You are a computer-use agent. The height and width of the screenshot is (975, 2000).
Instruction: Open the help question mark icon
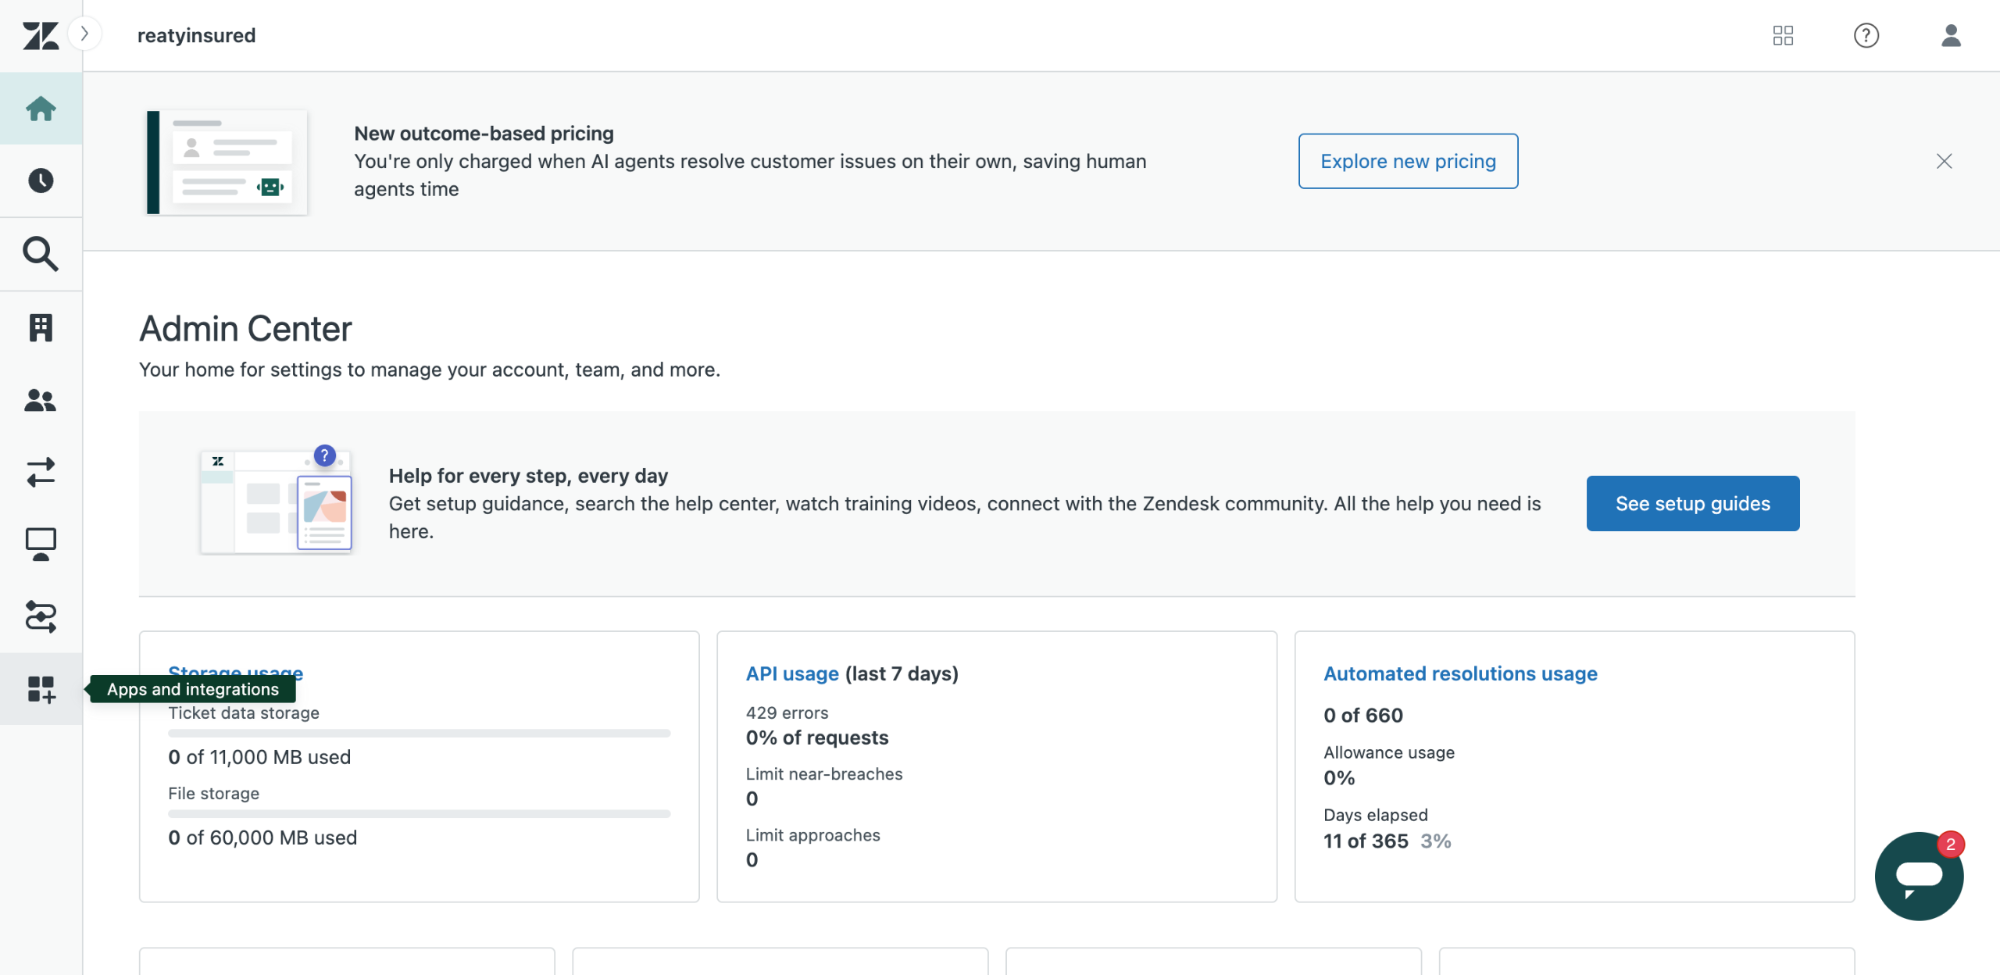tap(1866, 35)
